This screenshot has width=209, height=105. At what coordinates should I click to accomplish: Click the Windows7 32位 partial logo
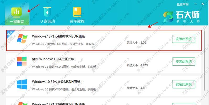[22, 103]
